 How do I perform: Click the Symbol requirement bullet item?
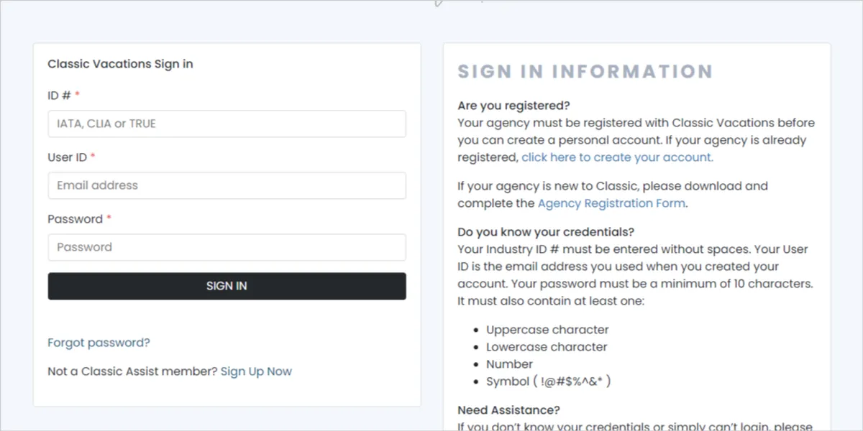(x=548, y=381)
